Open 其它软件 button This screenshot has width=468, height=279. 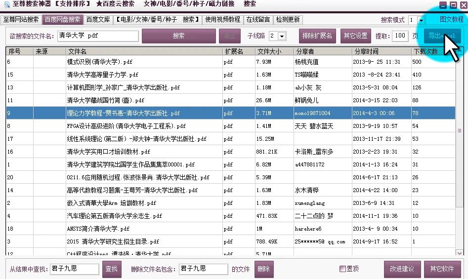(442, 269)
